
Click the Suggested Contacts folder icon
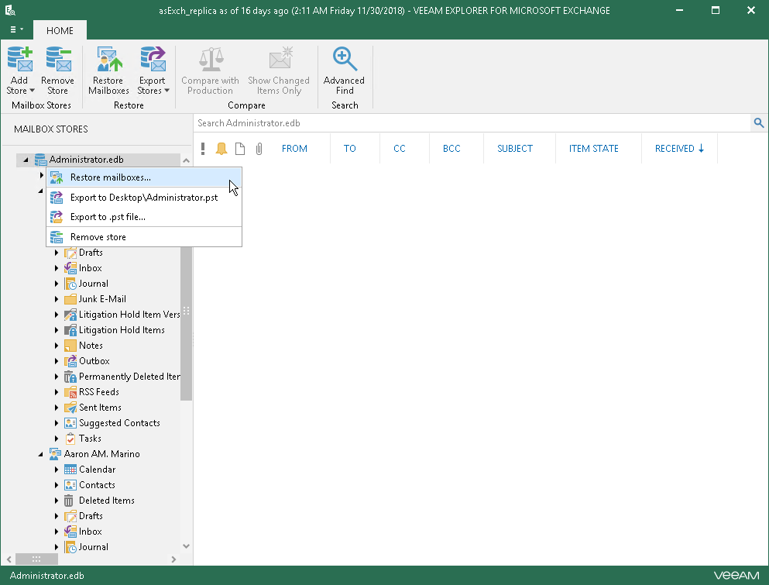click(70, 423)
